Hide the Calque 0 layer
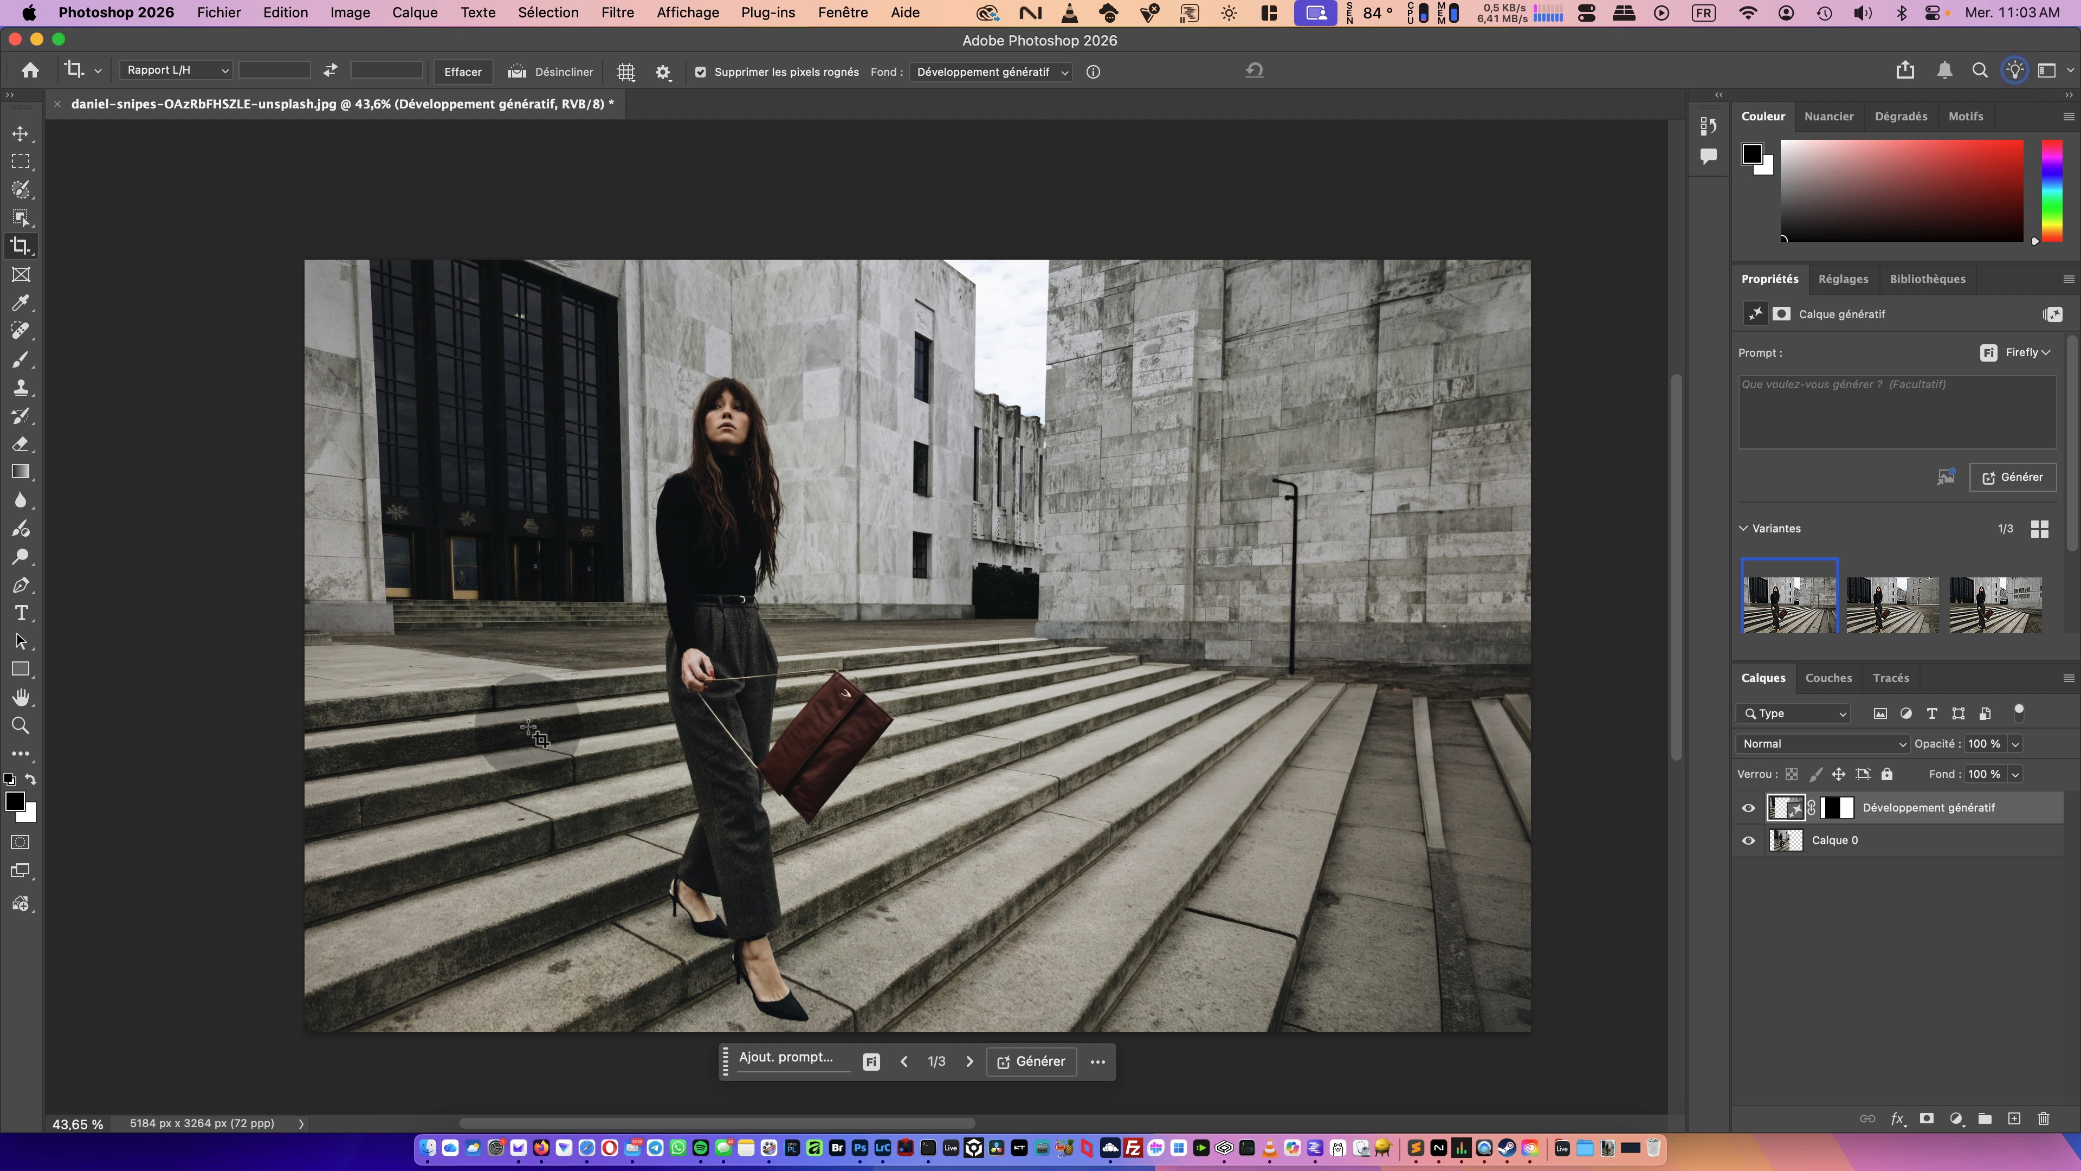The height and width of the screenshot is (1171, 2081). click(1748, 840)
